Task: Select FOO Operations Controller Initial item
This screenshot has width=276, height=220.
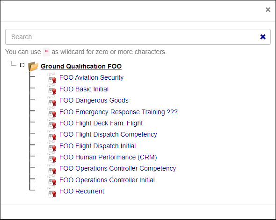Action: click(107, 180)
